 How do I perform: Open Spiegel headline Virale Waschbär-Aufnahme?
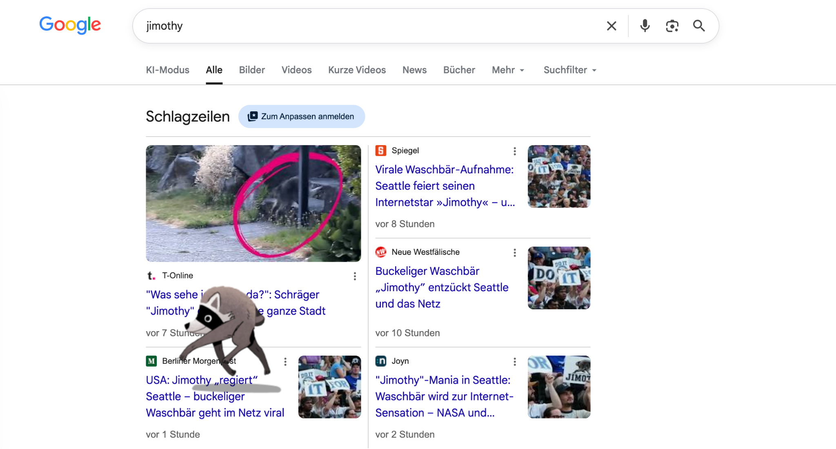[445, 186]
